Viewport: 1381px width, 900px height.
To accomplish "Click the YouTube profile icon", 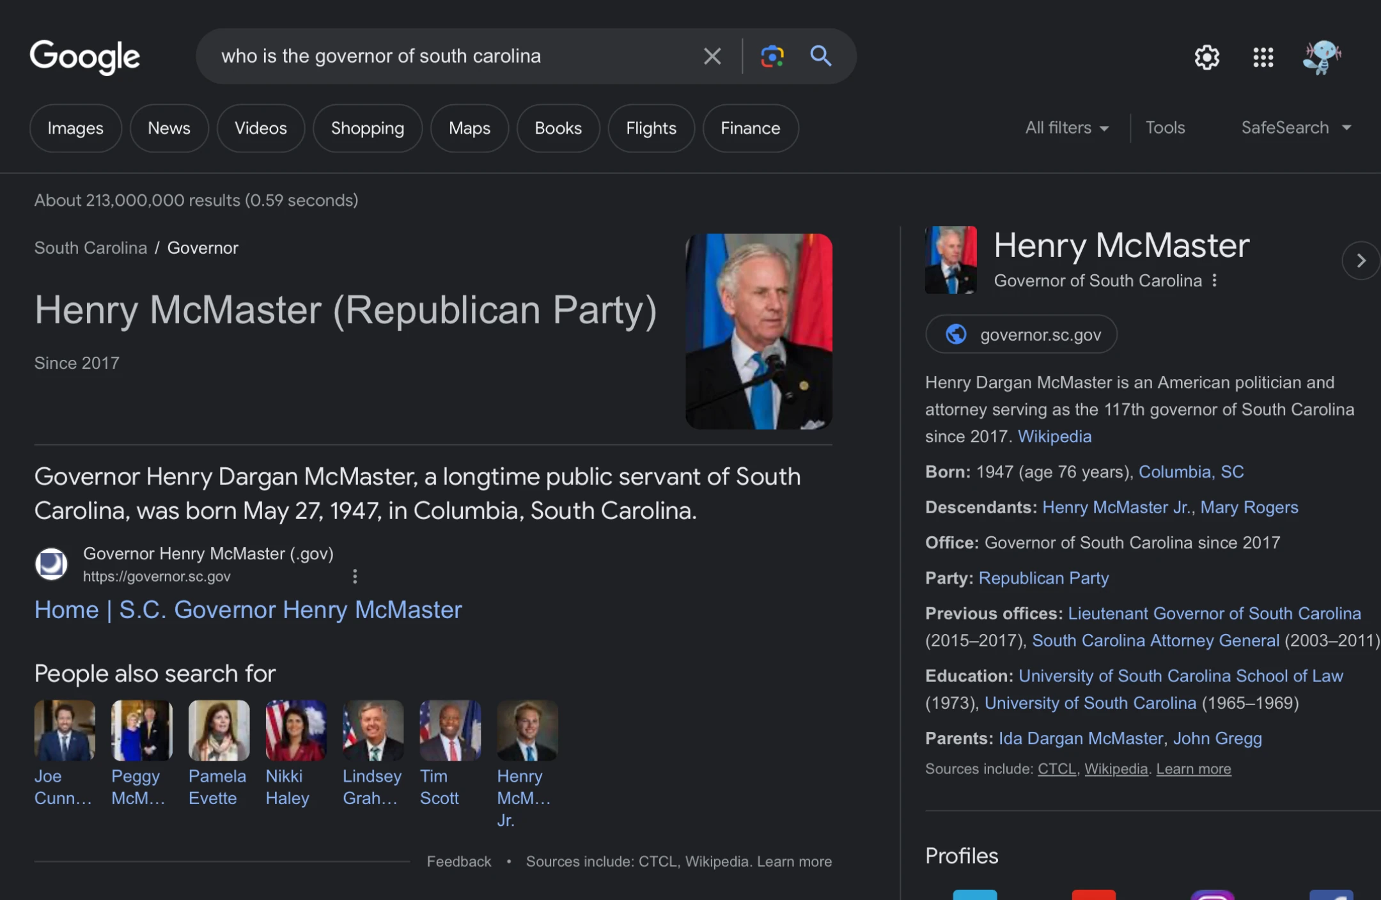I will [1093, 895].
